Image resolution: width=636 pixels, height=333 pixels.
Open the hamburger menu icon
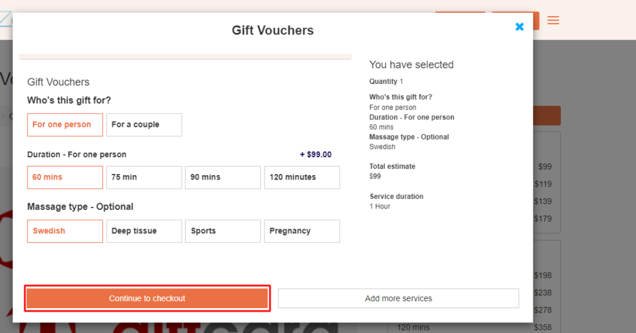553,21
